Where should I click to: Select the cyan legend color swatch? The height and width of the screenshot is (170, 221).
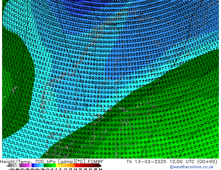42,165
